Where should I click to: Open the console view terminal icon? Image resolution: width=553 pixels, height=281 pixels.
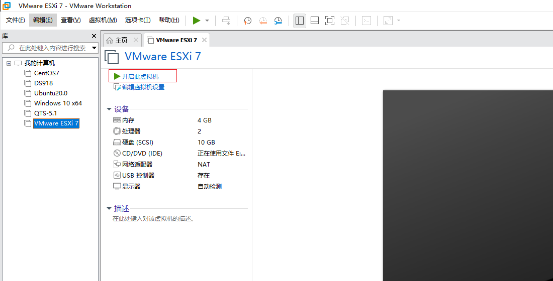click(x=367, y=21)
